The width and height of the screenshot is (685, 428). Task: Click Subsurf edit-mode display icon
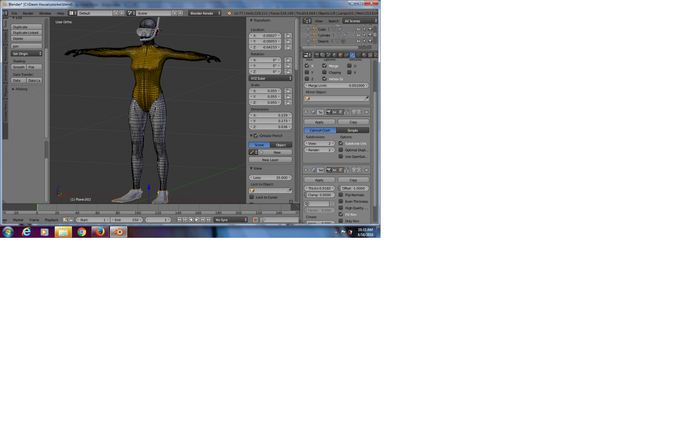pyautogui.click(x=340, y=112)
